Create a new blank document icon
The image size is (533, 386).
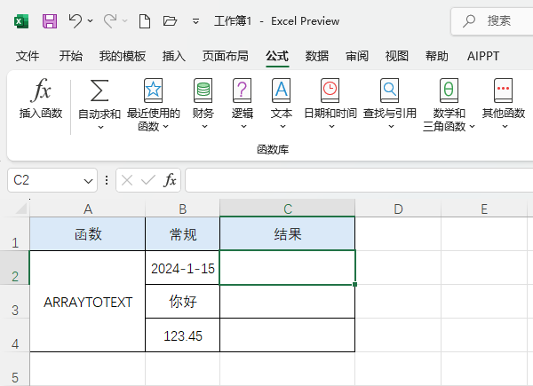[145, 21]
